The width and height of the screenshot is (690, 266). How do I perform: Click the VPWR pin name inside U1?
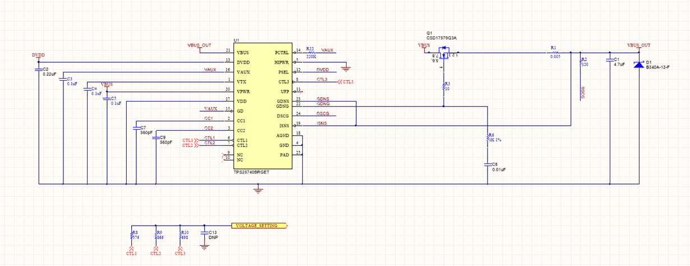pos(243,91)
